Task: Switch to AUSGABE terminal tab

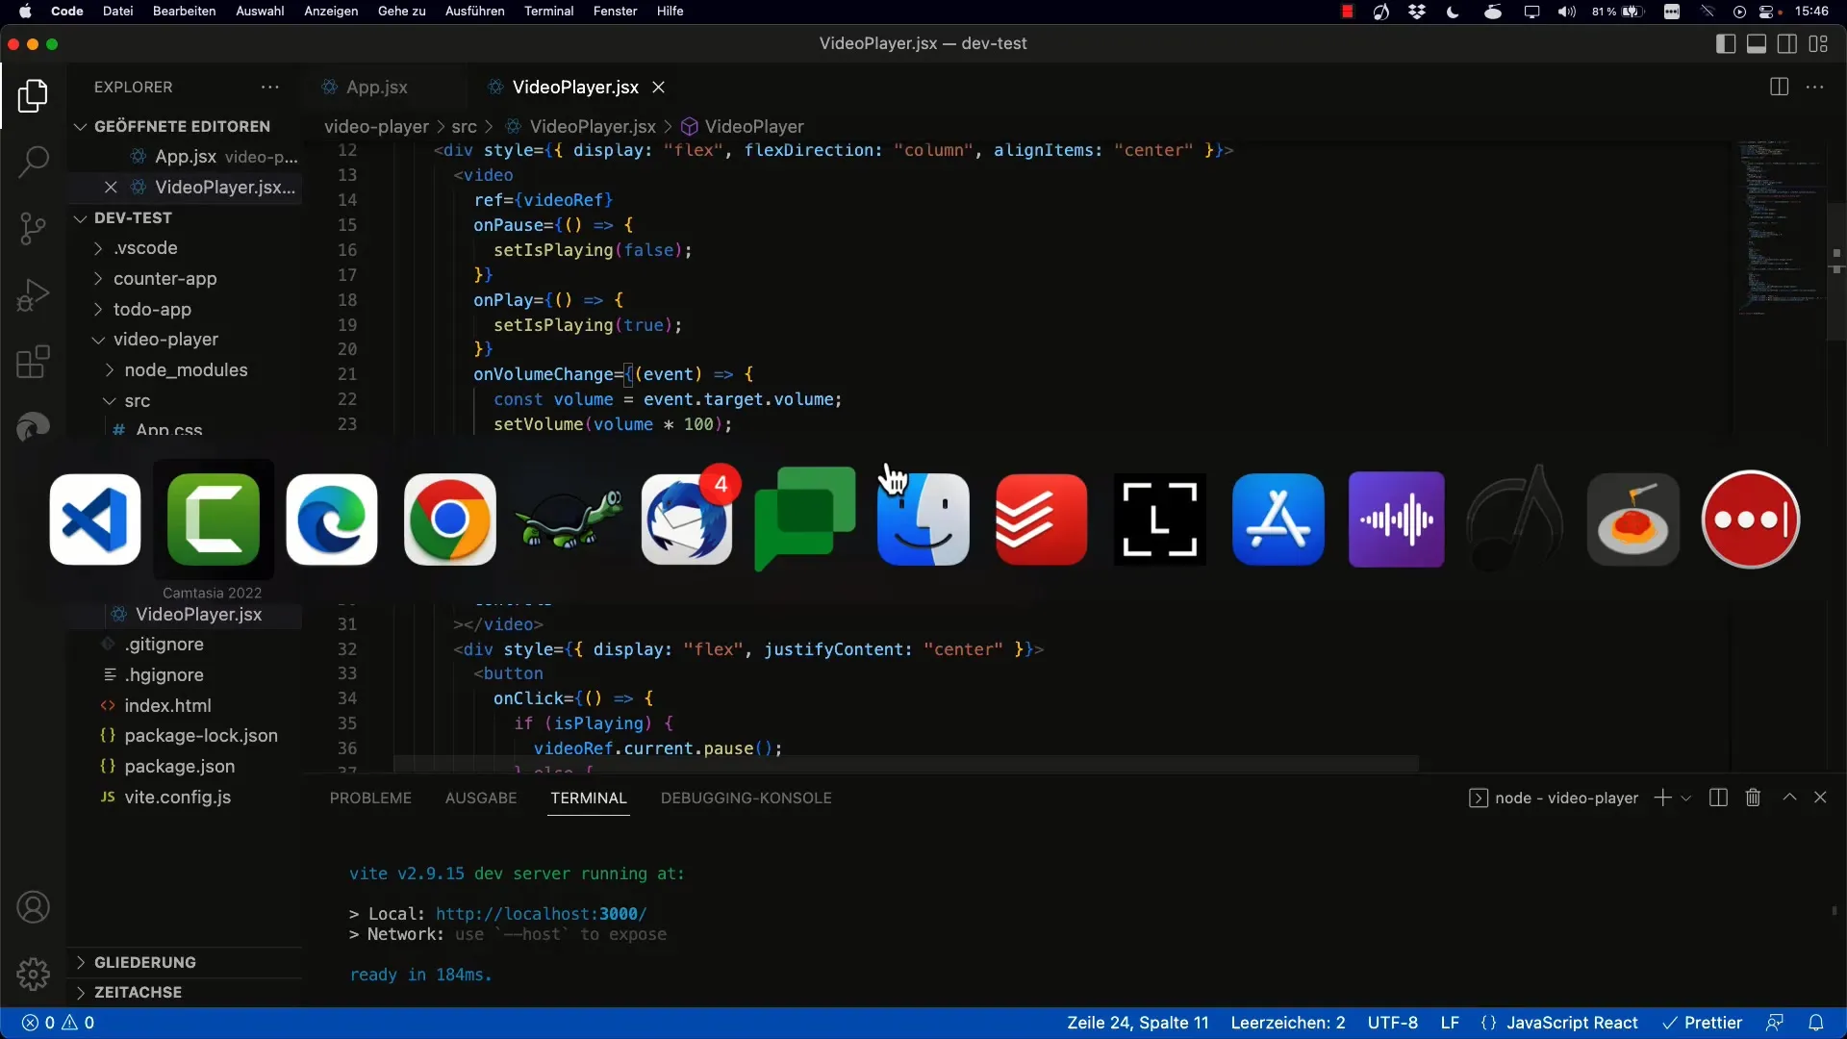Action: click(x=479, y=797)
